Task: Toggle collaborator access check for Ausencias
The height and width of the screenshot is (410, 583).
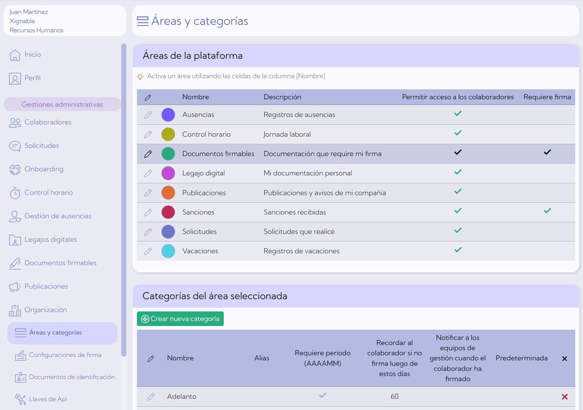Action: click(x=458, y=114)
